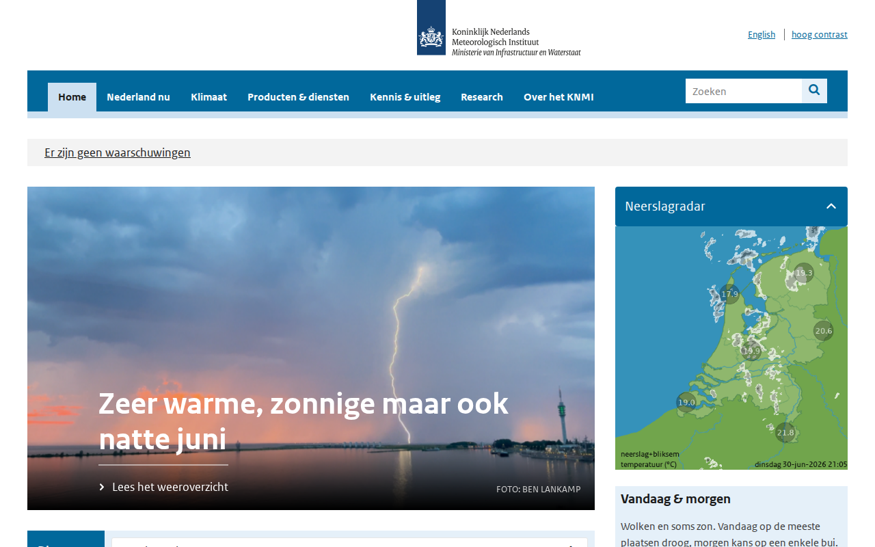Image resolution: width=875 pixels, height=547 pixels.
Task: Click the Koninklijk Nederlands Meteorologisch Instituut text
Action: (495, 37)
